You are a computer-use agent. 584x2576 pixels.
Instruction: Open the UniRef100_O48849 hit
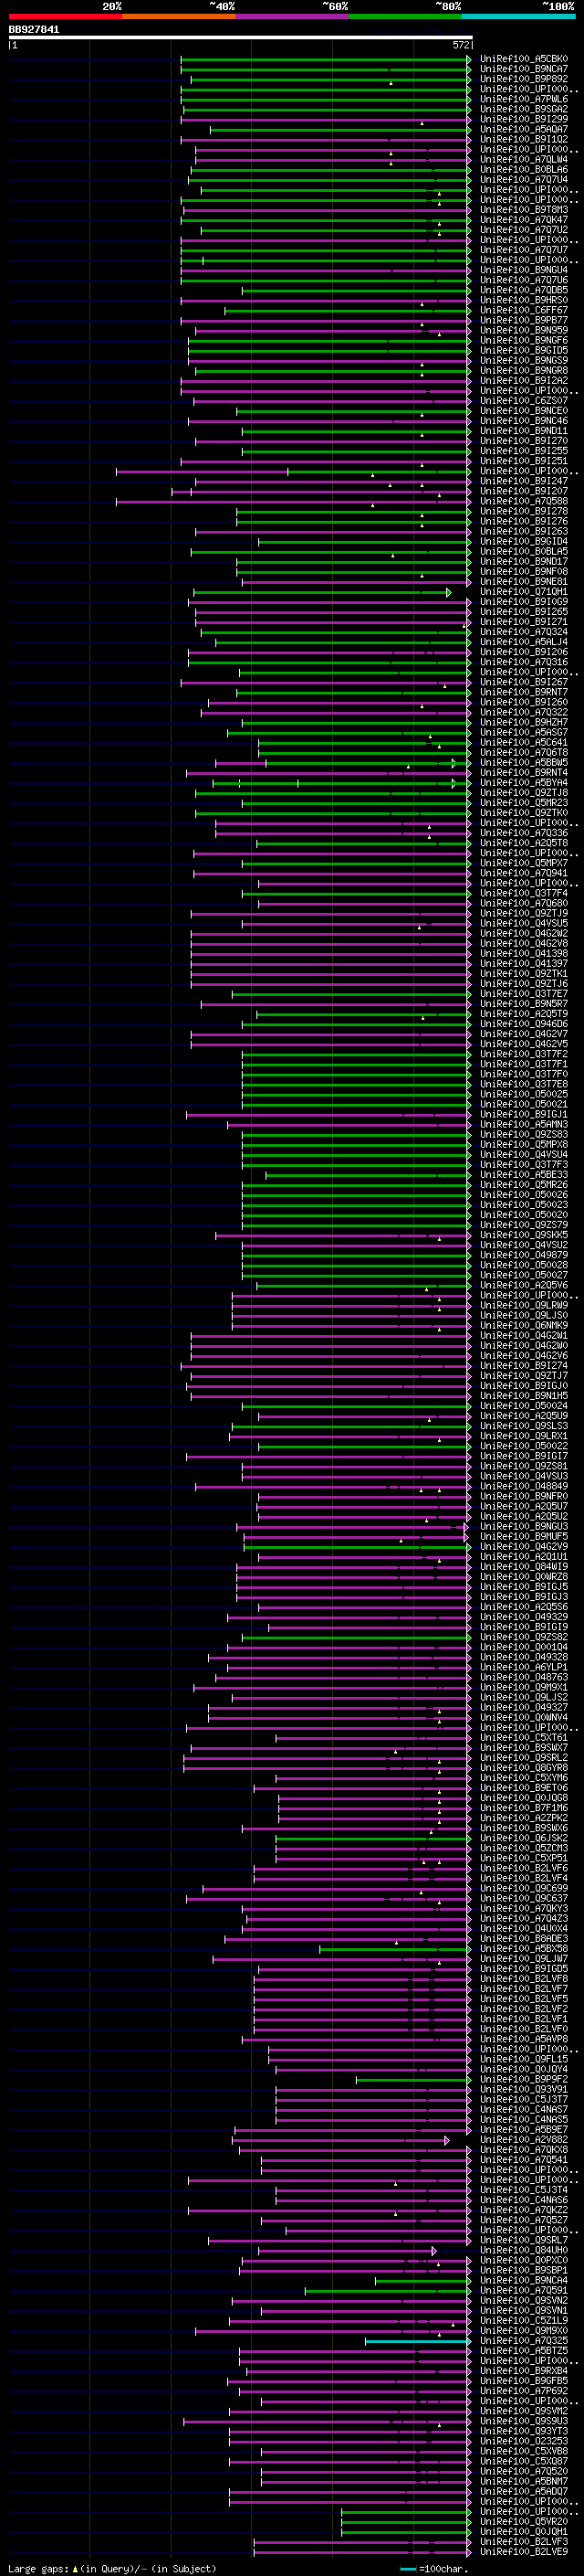point(524,1486)
